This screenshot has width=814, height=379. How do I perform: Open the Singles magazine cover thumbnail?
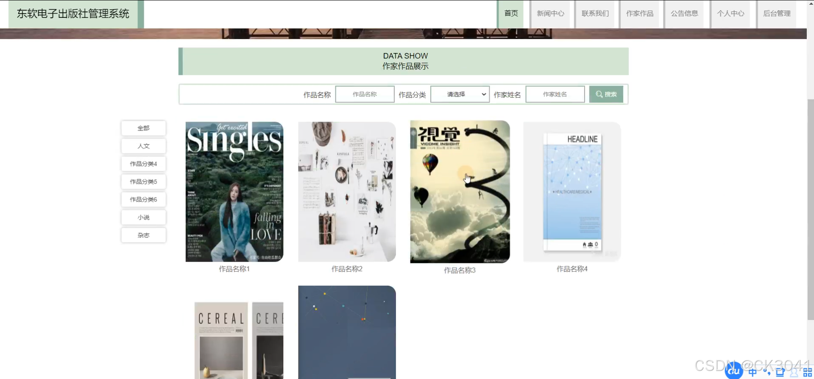[234, 192]
